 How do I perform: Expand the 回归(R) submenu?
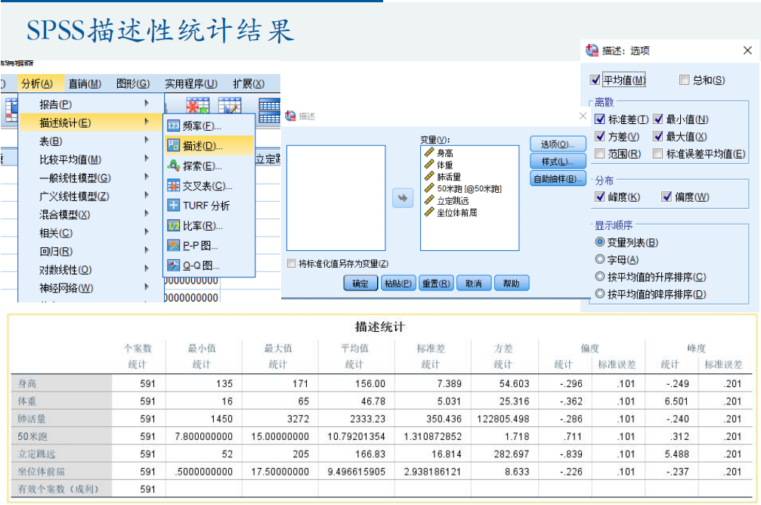90,251
